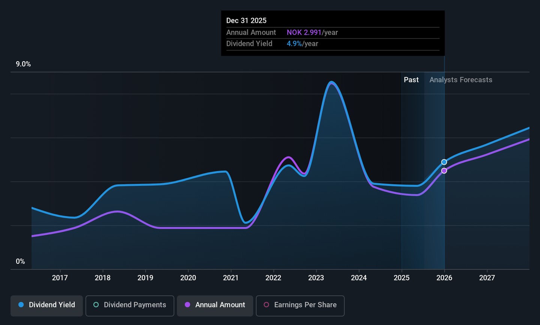Click the Dec 31 2025 tooltip date
This screenshot has height=325, width=540.
246,21
